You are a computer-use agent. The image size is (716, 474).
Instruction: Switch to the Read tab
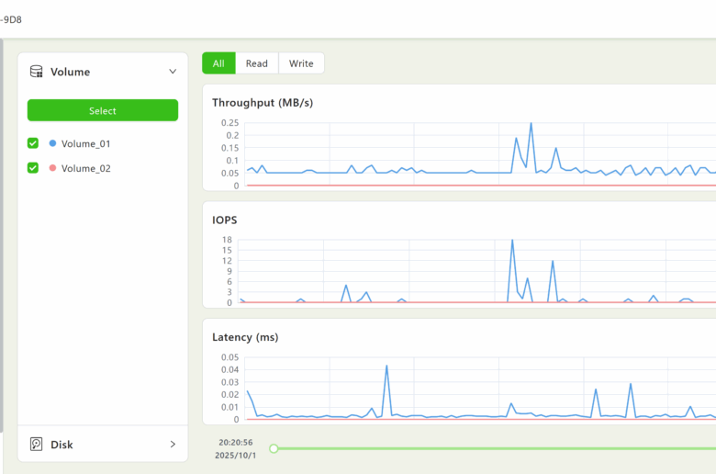coord(257,63)
